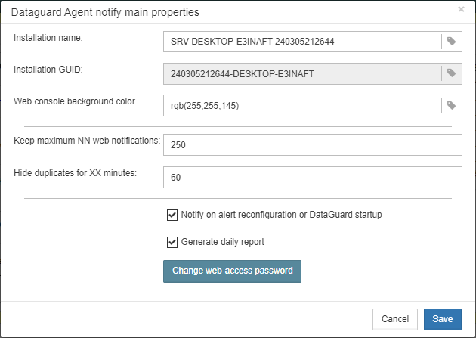Toggle the Generate daily report checkbox
The image size is (476, 338).
pyautogui.click(x=172, y=242)
